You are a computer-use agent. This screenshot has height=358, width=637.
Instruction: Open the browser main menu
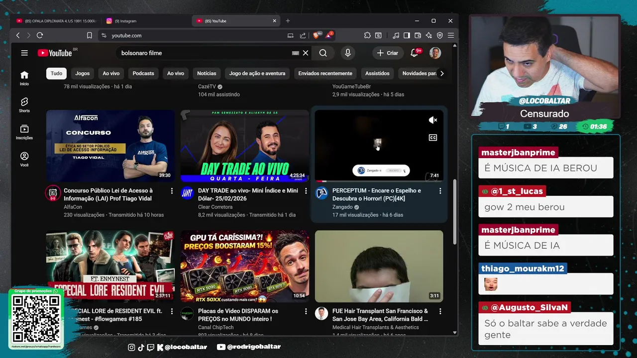pos(450,35)
